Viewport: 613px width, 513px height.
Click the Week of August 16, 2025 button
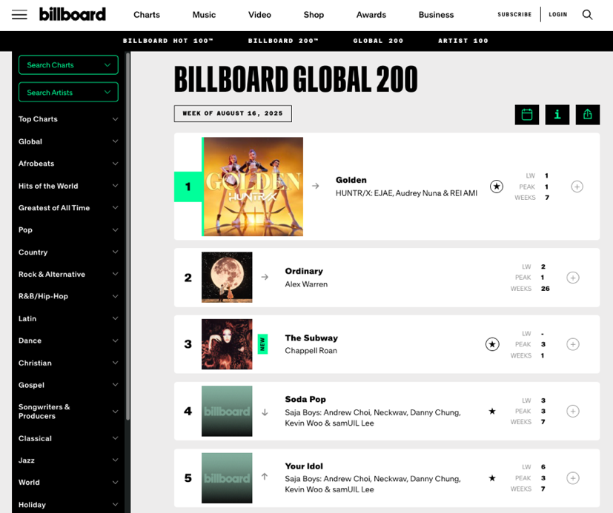point(233,113)
